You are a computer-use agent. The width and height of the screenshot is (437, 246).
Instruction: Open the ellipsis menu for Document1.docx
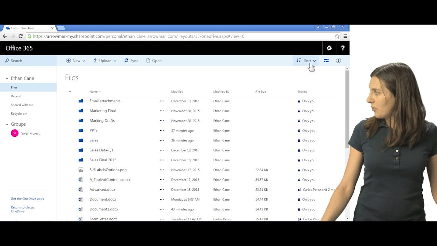(x=162, y=209)
